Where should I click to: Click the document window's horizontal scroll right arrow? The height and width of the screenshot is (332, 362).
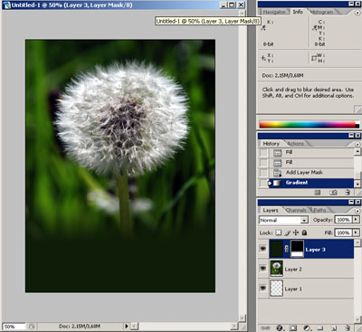[234, 327]
